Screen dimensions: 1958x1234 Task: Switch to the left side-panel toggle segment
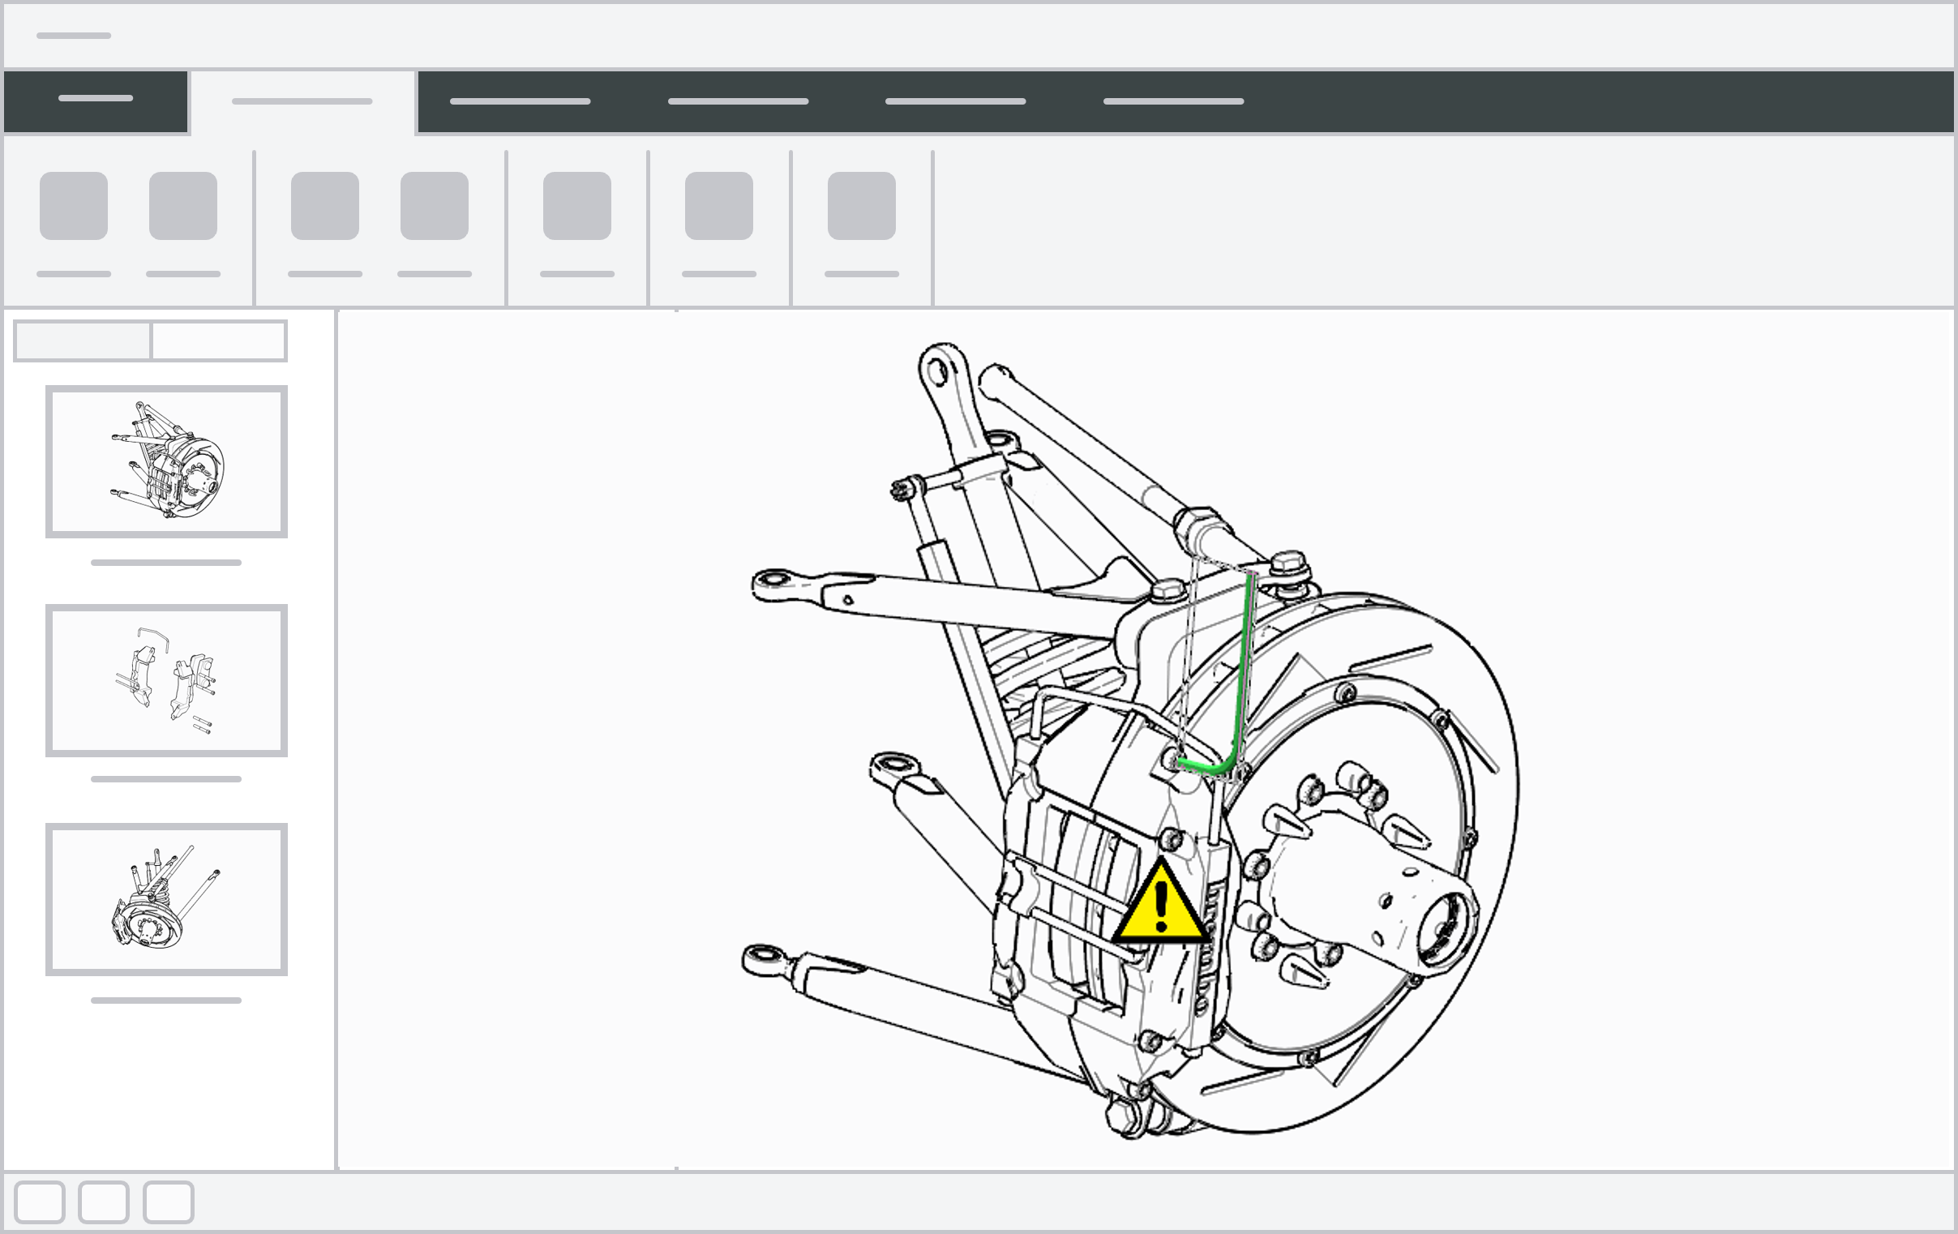[x=83, y=341]
